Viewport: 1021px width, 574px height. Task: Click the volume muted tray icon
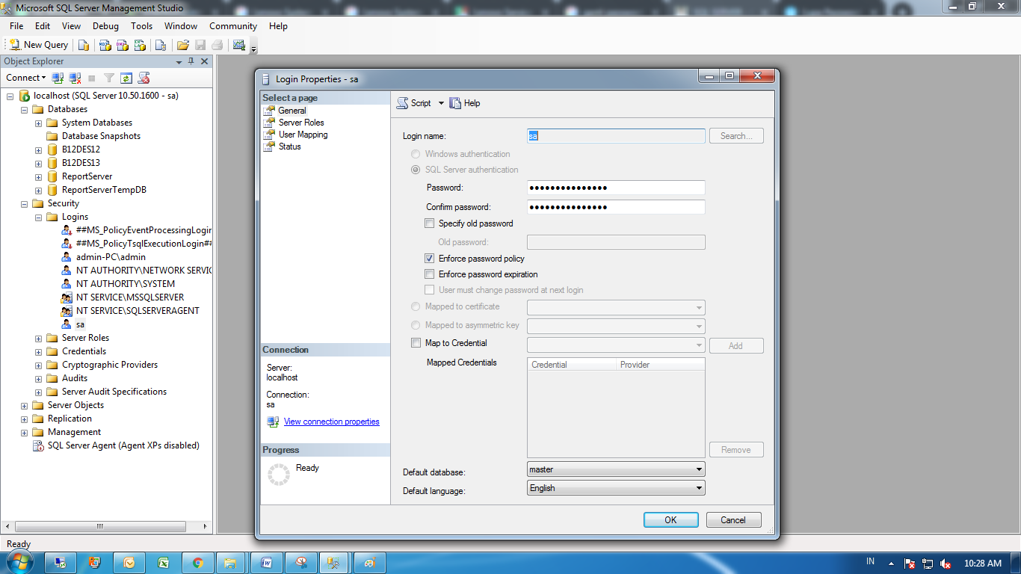(x=946, y=564)
